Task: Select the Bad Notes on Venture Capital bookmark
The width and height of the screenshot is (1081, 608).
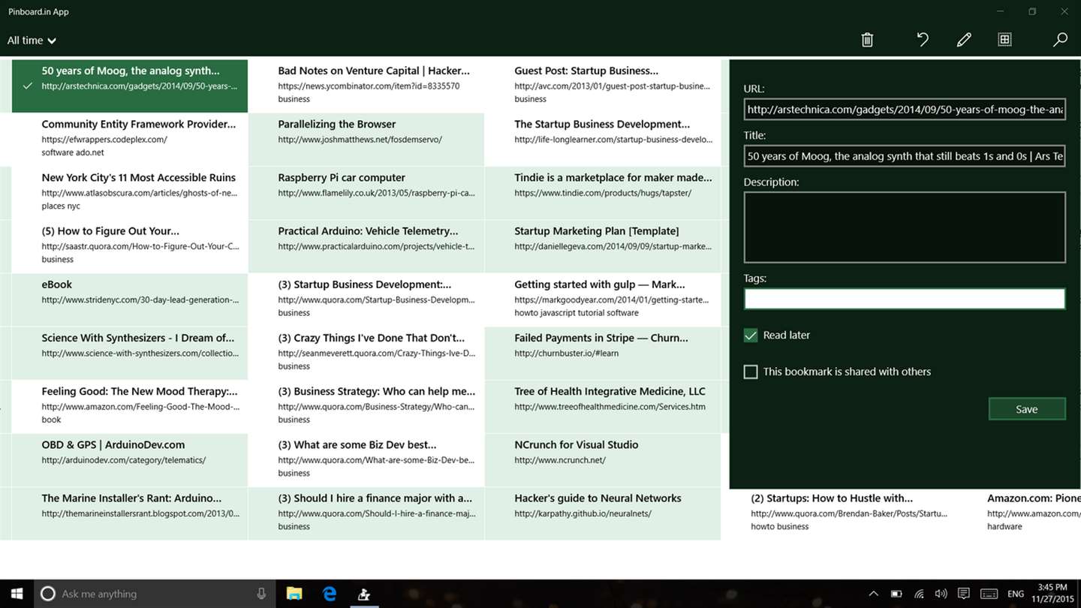Action: click(x=366, y=86)
